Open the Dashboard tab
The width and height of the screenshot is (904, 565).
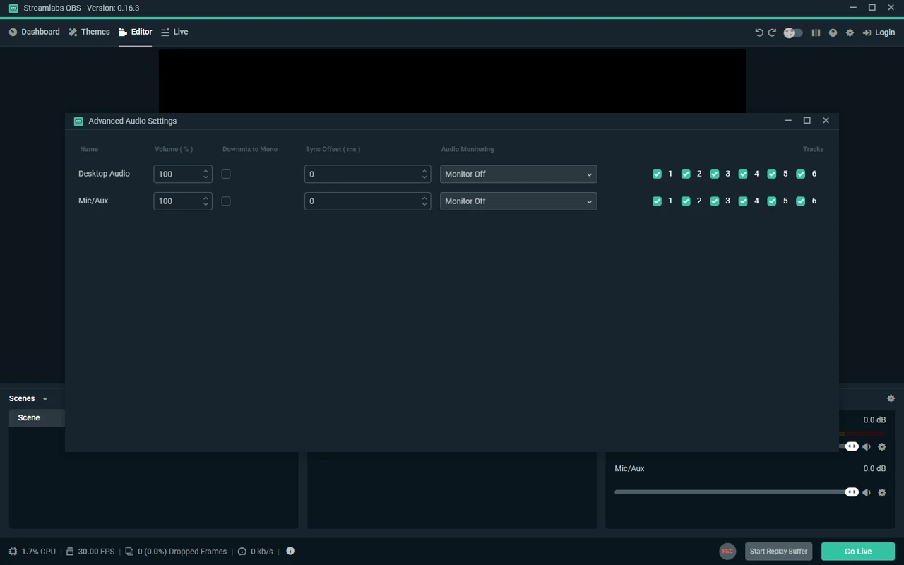(x=34, y=32)
